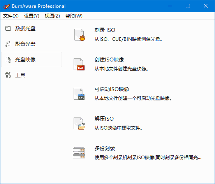Click description 从ISO映像中提取文件。
The image size is (215, 184).
118,128
